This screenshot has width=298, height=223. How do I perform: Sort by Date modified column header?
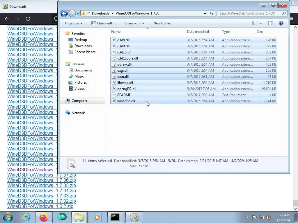[203, 32]
